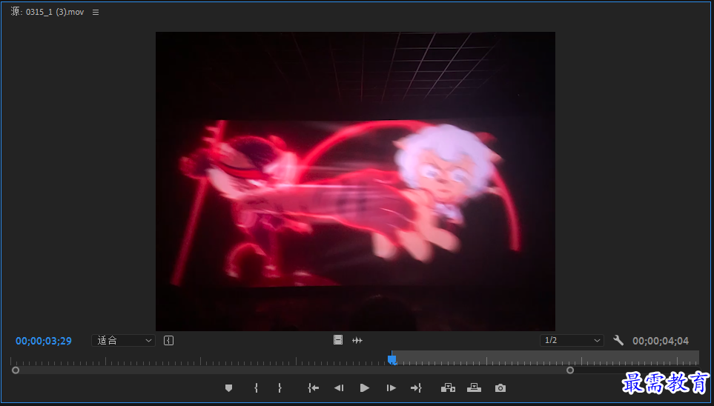Open the Source panel menu icon

96,13
